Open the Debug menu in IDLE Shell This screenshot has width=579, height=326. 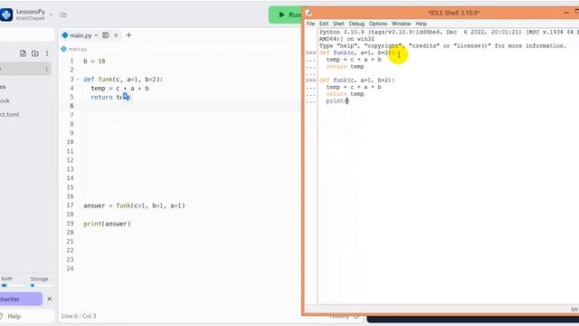pos(356,24)
